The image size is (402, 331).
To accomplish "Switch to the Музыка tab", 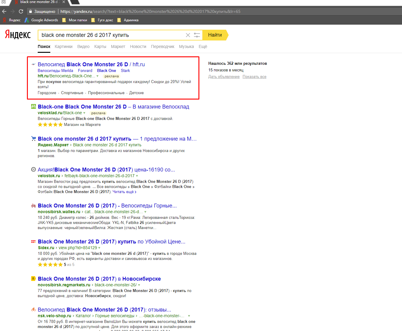I will point(186,46).
